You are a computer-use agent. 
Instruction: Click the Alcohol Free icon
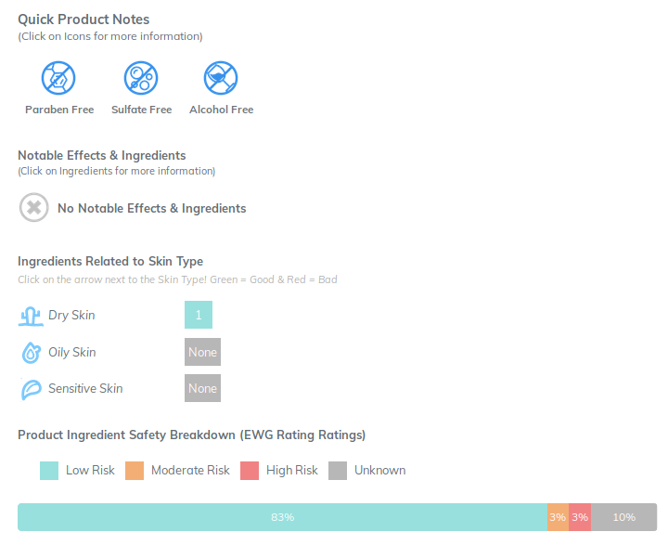pyautogui.click(x=221, y=78)
